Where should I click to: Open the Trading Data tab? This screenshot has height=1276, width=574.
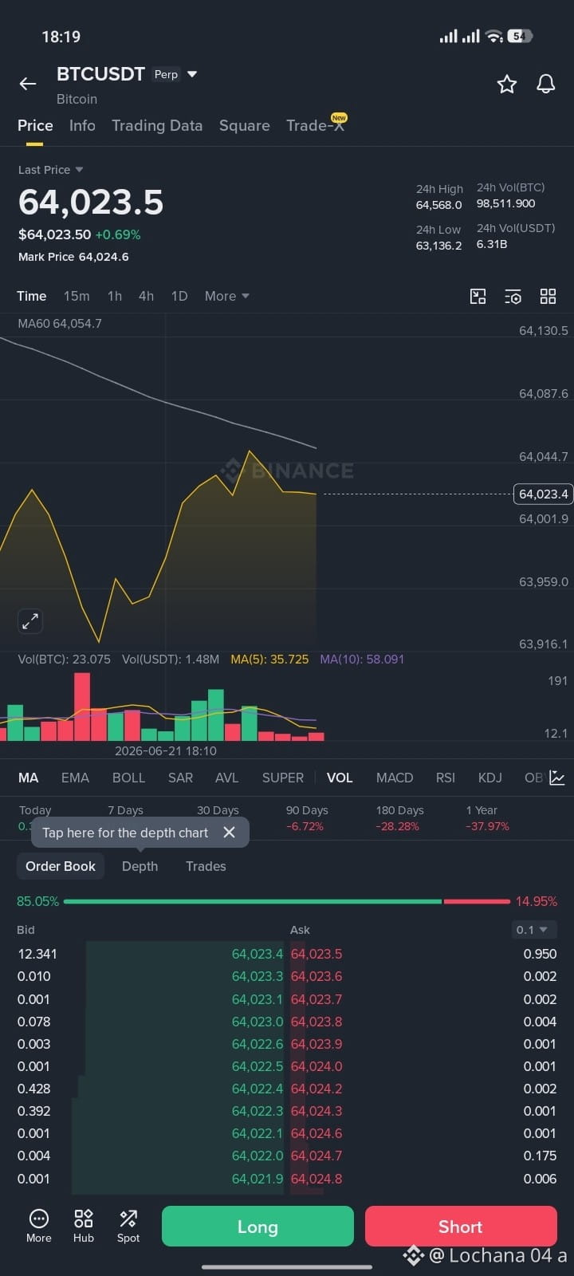pyautogui.click(x=157, y=125)
